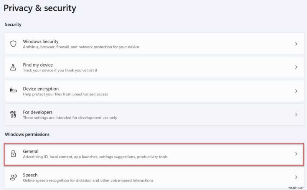
Task: Click the chevron on Find my device row
Action: pos(296,67)
